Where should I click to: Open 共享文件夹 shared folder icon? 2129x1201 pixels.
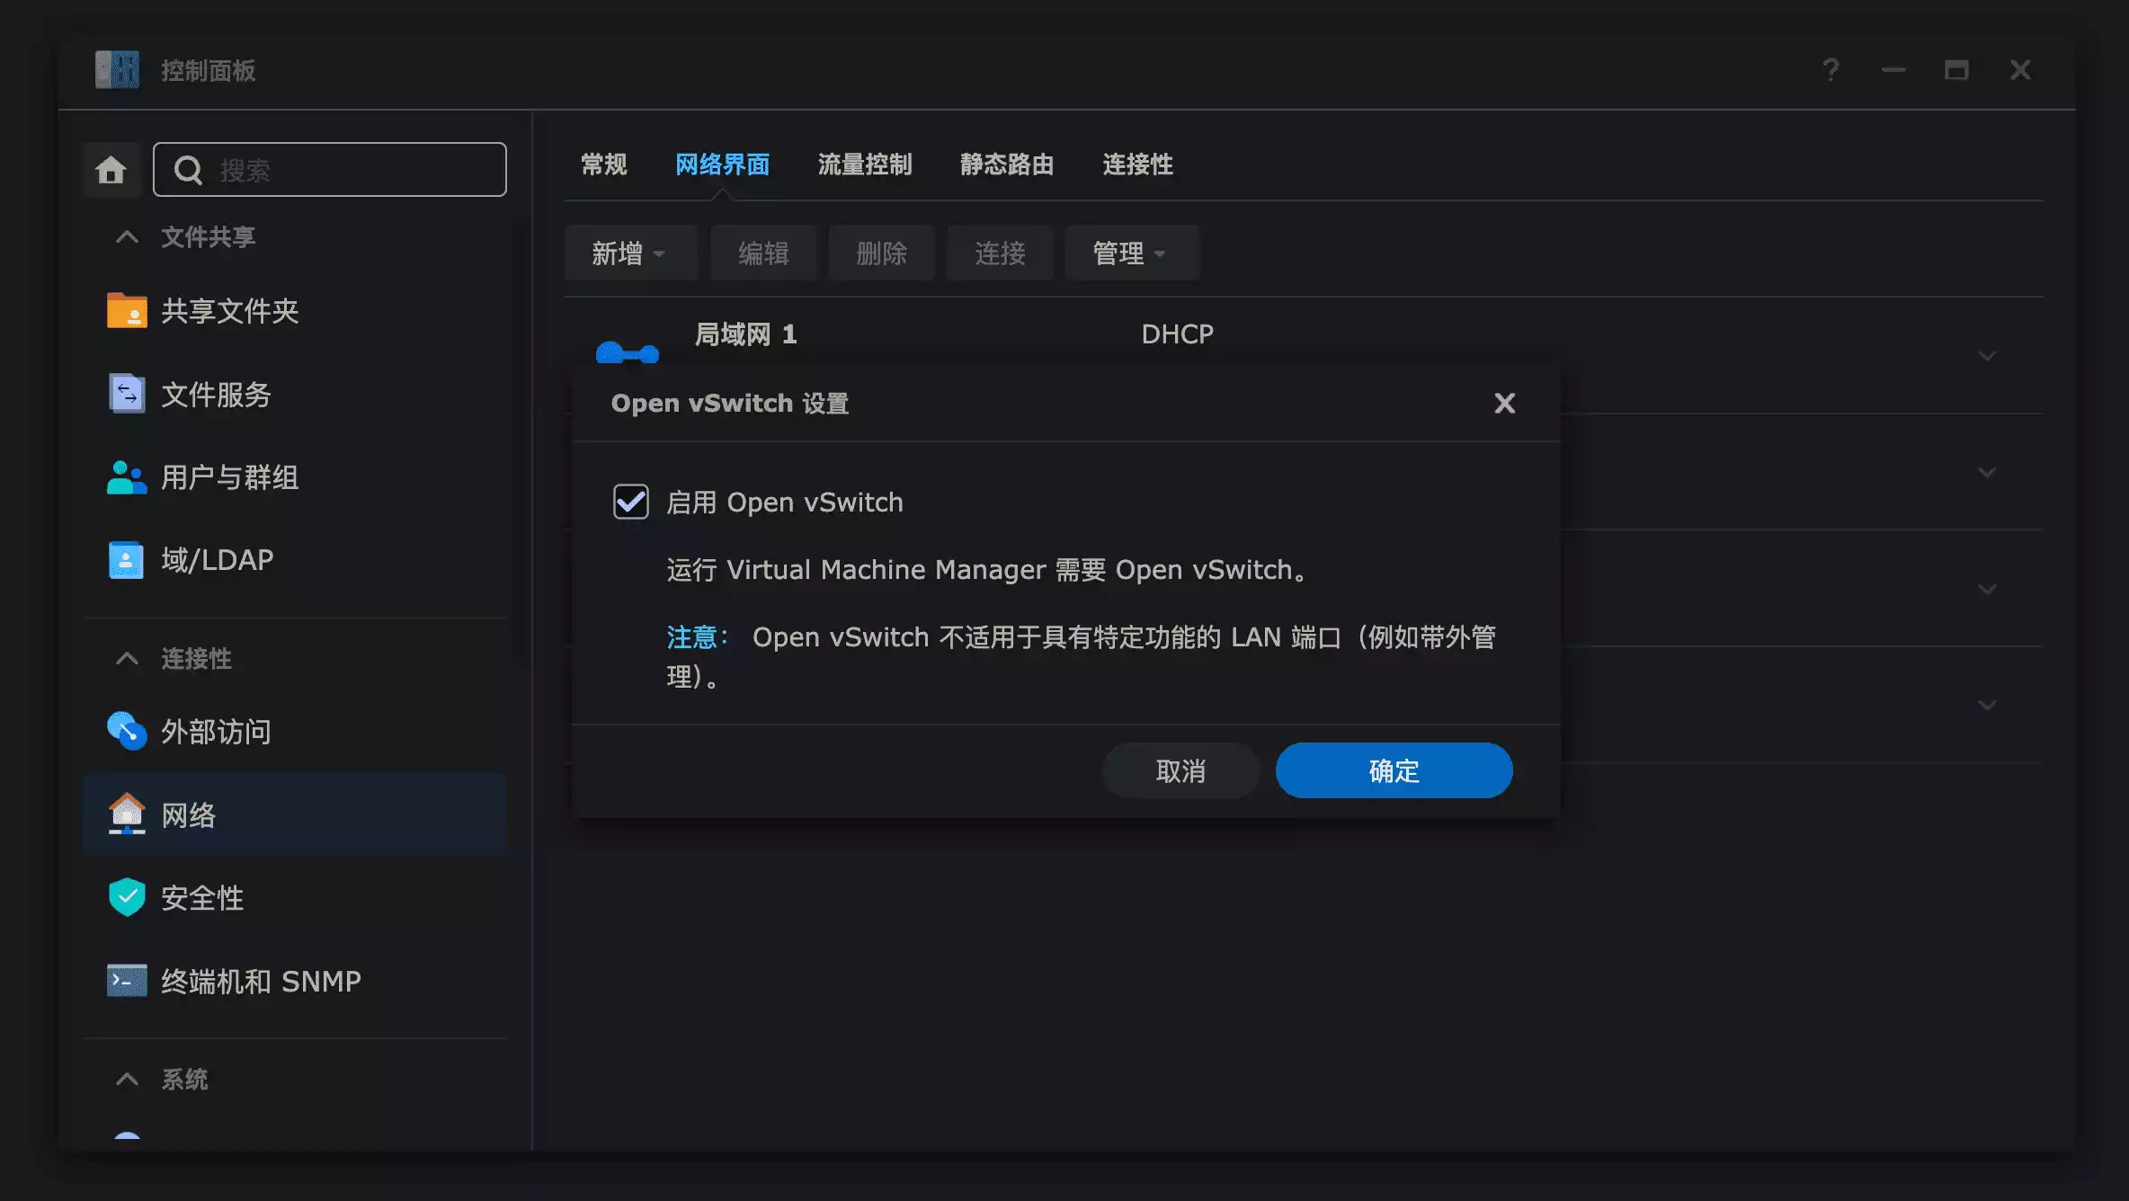pyautogui.click(x=126, y=311)
